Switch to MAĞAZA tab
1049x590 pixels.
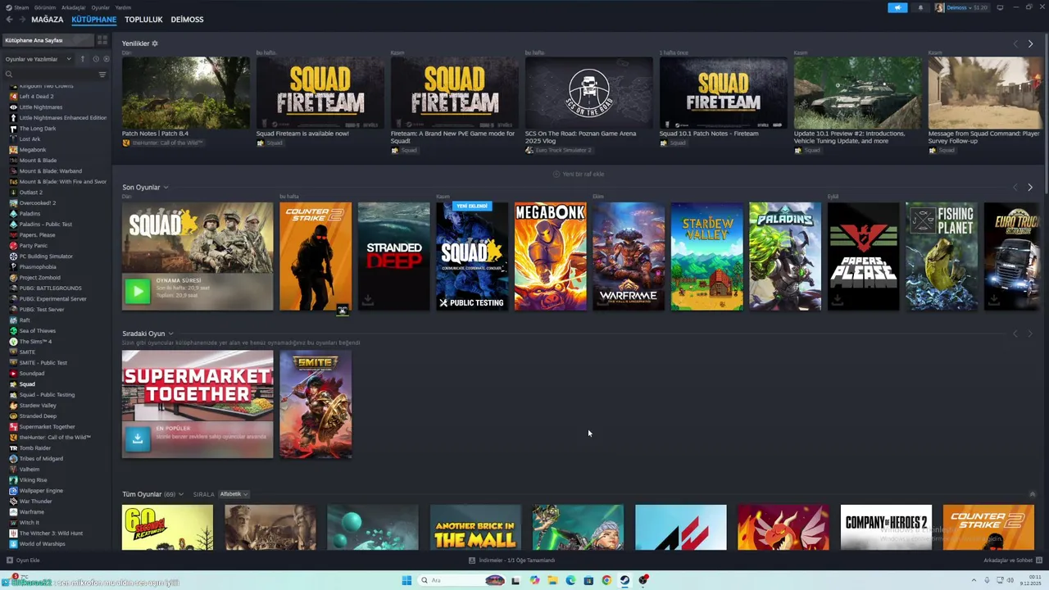click(x=48, y=19)
